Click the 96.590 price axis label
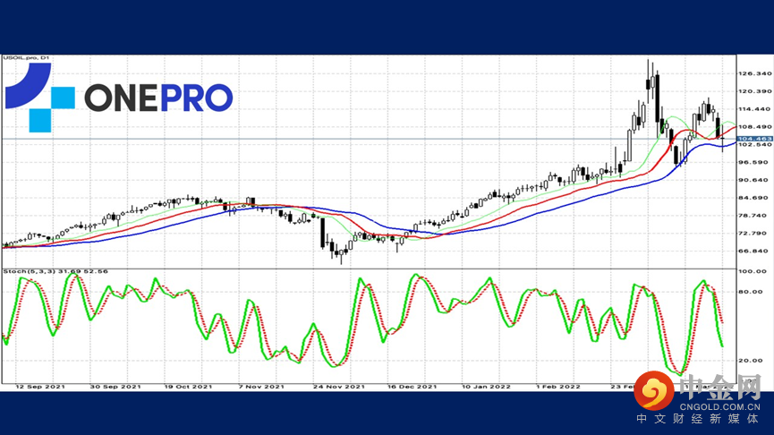 coord(754,162)
